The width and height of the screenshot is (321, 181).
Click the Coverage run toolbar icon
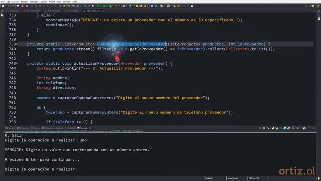pyautogui.click(x=110, y=6)
